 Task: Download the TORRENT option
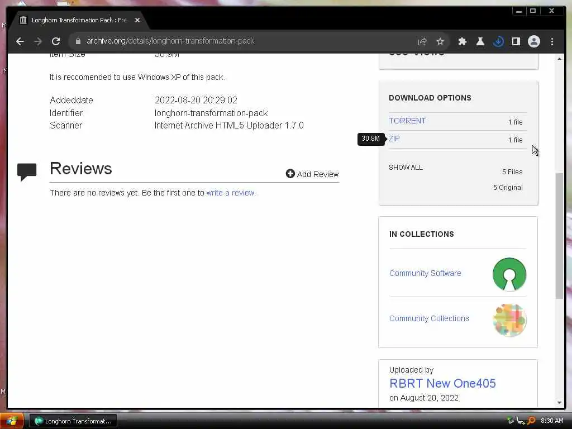coord(407,121)
